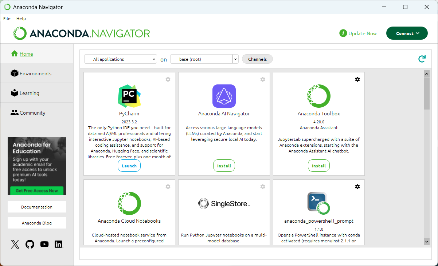The height and width of the screenshot is (266, 438).
Task: Click the Anaconda Assistant subtitle text
Action: click(x=319, y=128)
